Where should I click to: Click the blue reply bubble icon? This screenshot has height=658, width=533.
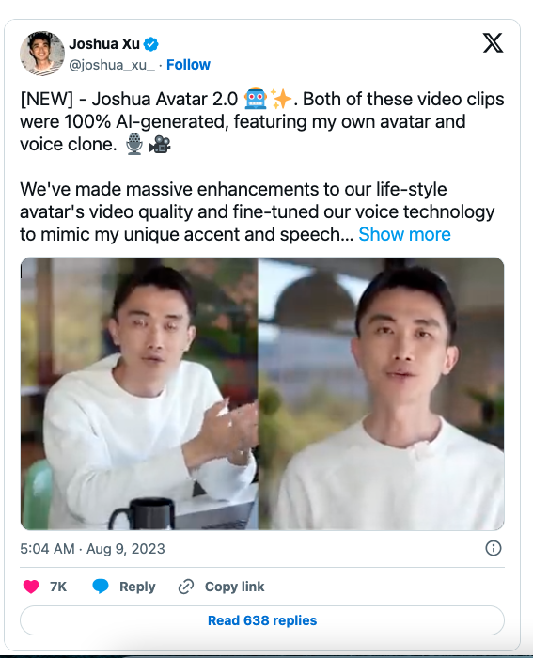click(101, 587)
